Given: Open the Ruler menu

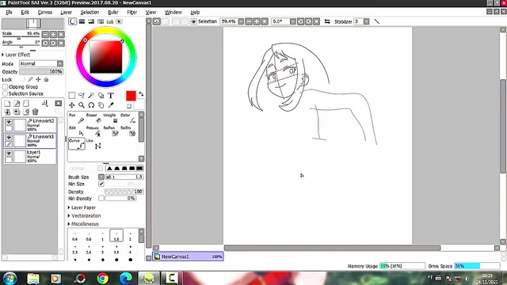Looking at the screenshot, I should pos(112,13).
